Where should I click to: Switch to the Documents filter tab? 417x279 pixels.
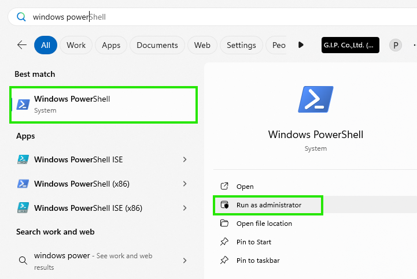tap(157, 45)
